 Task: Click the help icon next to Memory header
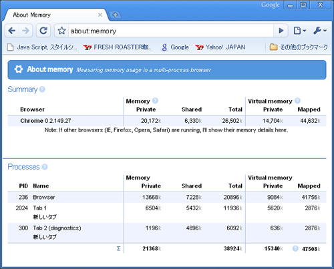coord(155,101)
